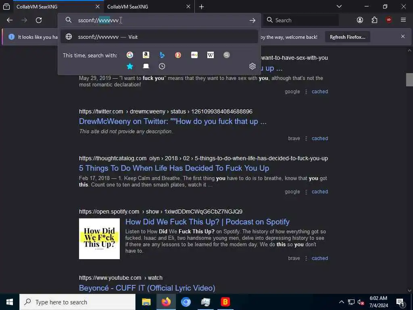The height and width of the screenshot is (310, 413).
Task: Open the DrewMcWeeny on Twitter result
Action: pyautogui.click(x=173, y=121)
